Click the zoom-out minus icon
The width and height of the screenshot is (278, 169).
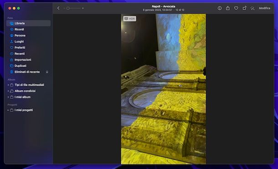tap(64, 8)
